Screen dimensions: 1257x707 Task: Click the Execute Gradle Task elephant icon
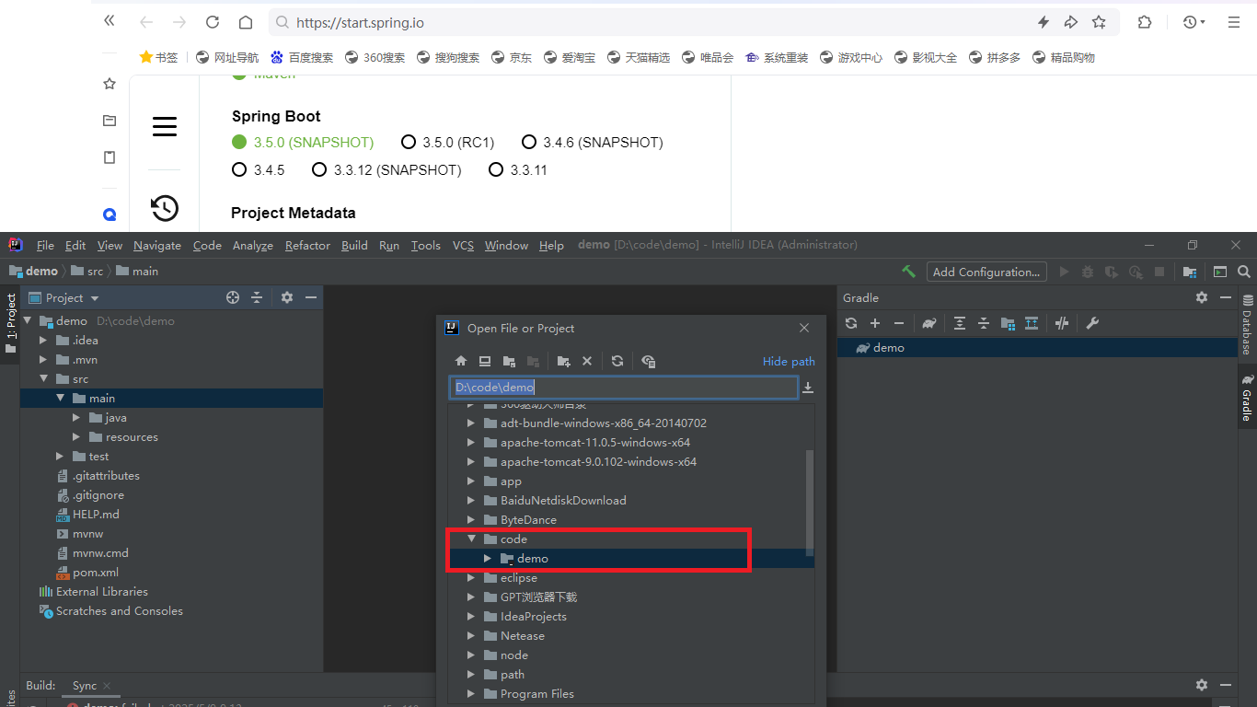click(x=929, y=323)
